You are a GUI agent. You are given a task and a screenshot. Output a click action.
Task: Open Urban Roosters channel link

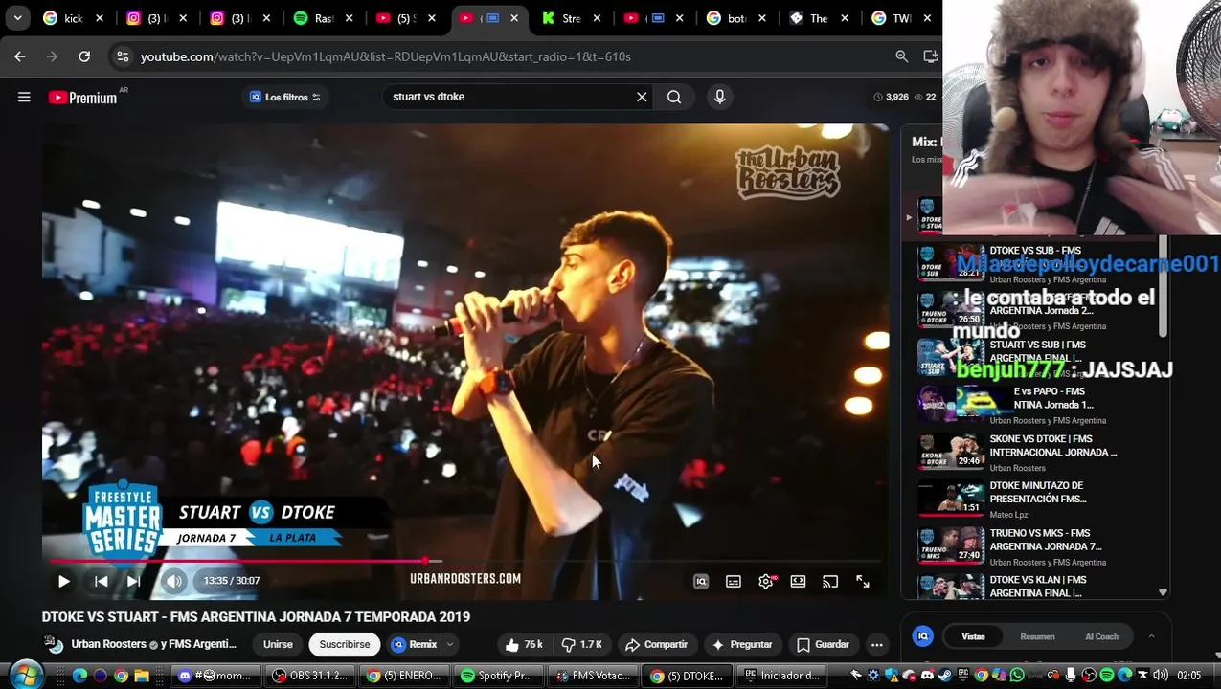pos(108,645)
